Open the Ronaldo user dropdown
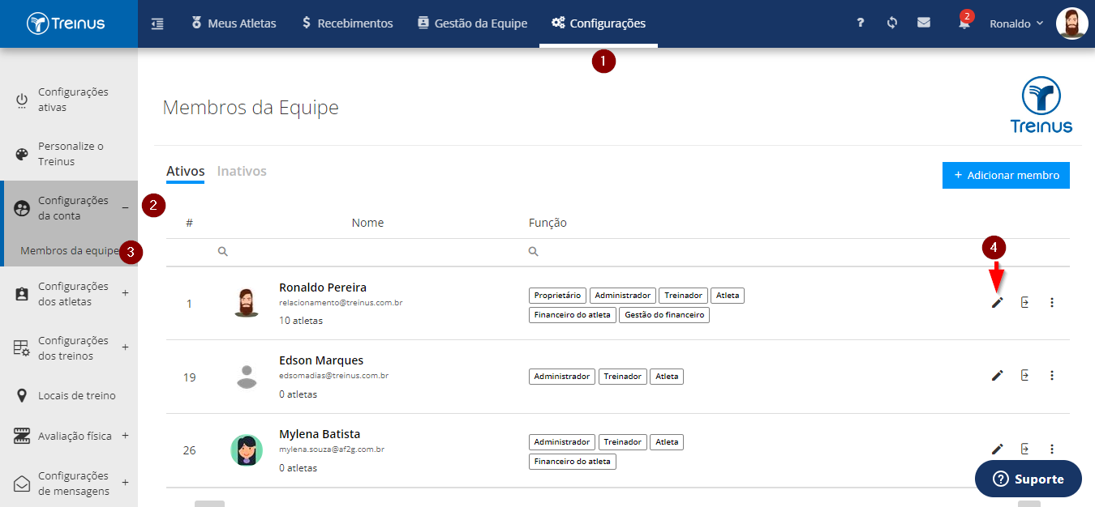1095x507 pixels. 1016,23
